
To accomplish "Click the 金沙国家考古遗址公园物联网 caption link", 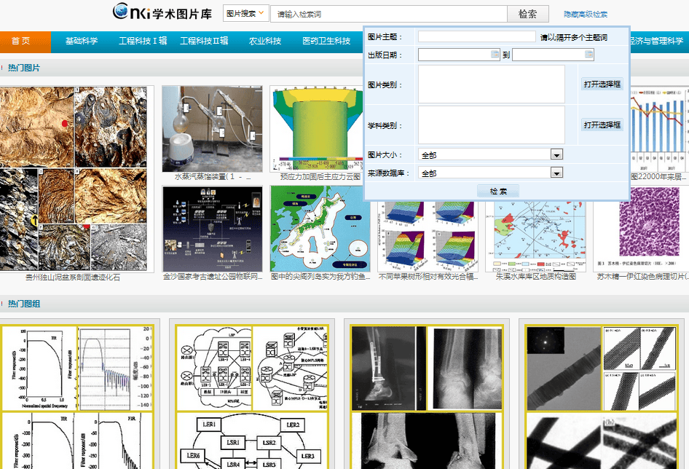I will [212, 277].
